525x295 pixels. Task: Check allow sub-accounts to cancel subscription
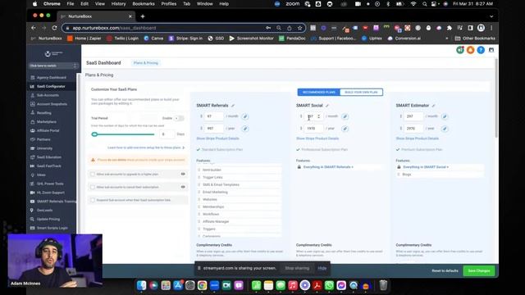tap(93, 187)
